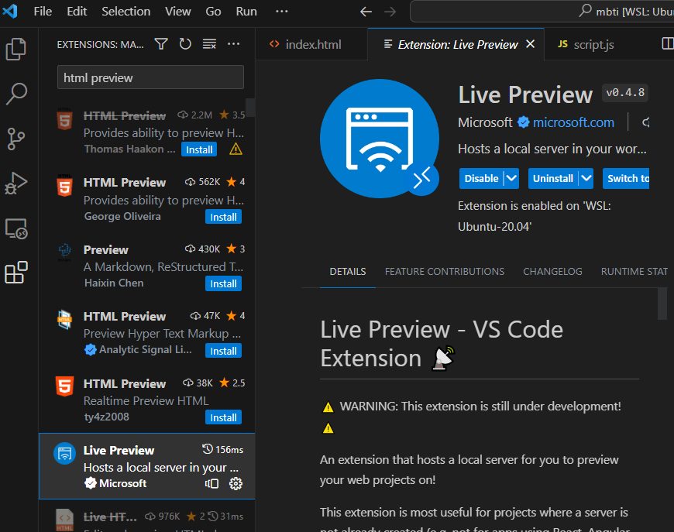Click the html preview search field
Viewport: 674px width, 532px height.
pyautogui.click(x=150, y=77)
